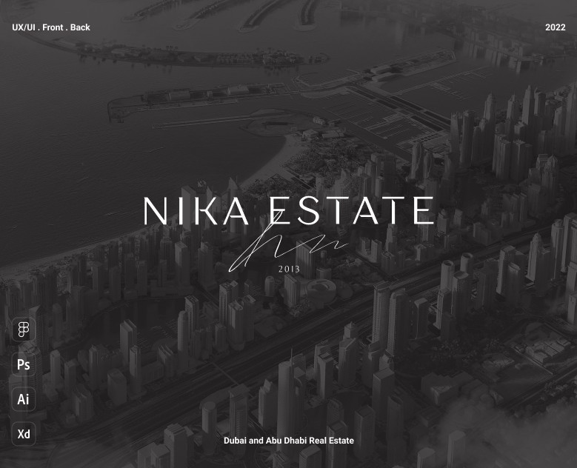Click the Figma icon

pyautogui.click(x=24, y=330)
